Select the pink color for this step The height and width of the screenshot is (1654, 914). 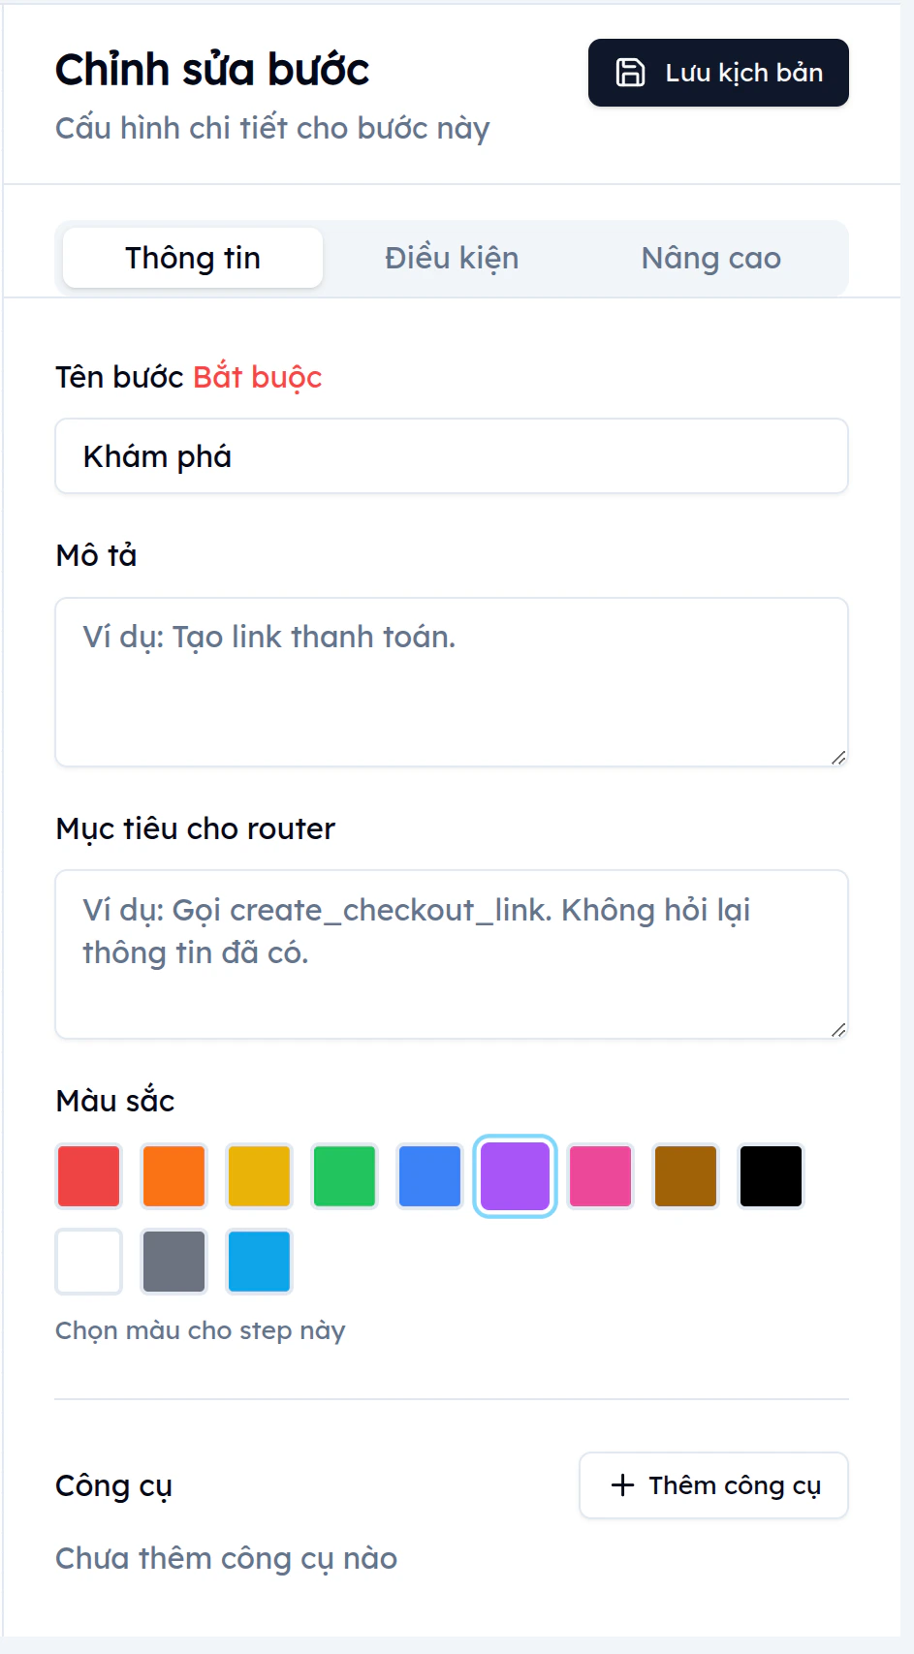tap(600, 1175)
